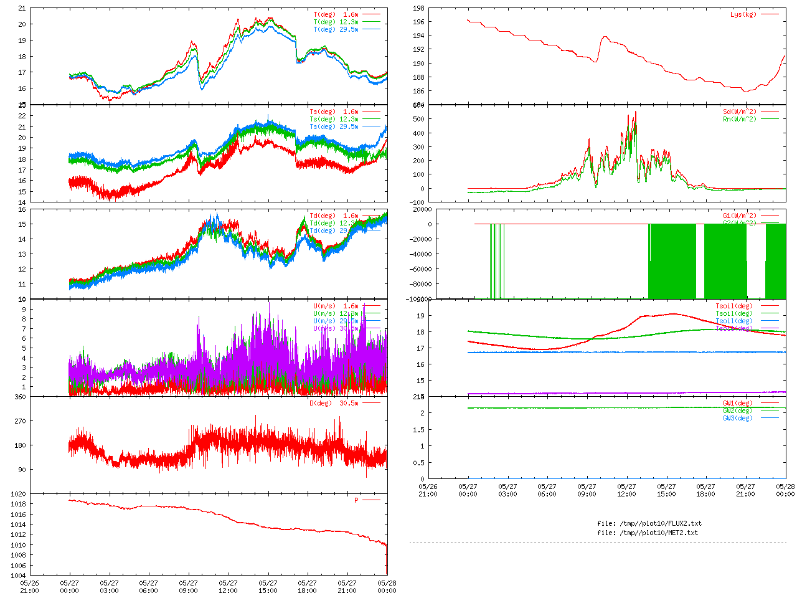797x598 pixels.
Task: Select the 'T(deg) 12.3m' legend label
Action: click(336, 22)
